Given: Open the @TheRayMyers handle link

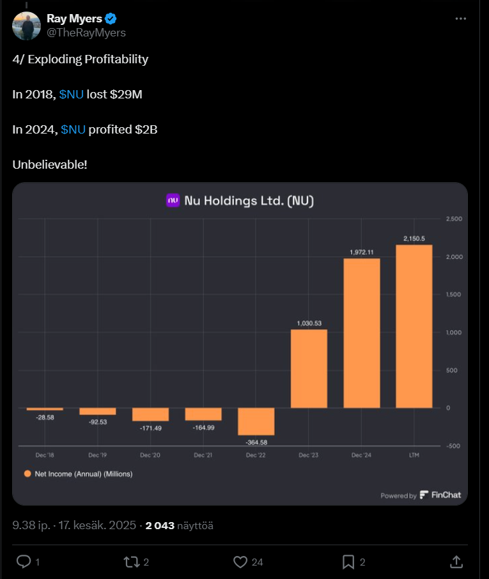Looking at the screenshot, I should pos(86,33).
